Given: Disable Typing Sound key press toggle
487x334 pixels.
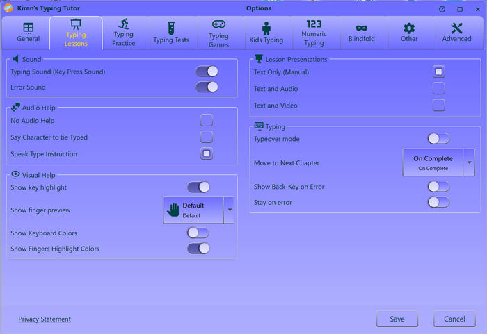Looking at the screenshot, I should tap(207, 72).
